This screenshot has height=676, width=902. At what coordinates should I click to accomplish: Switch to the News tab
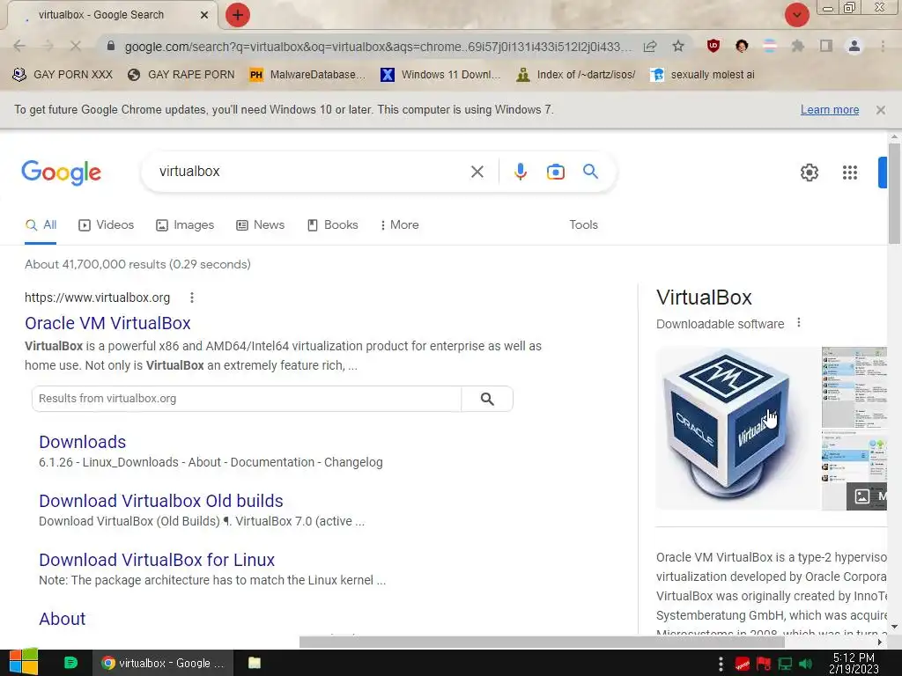(x=260, y=224)
